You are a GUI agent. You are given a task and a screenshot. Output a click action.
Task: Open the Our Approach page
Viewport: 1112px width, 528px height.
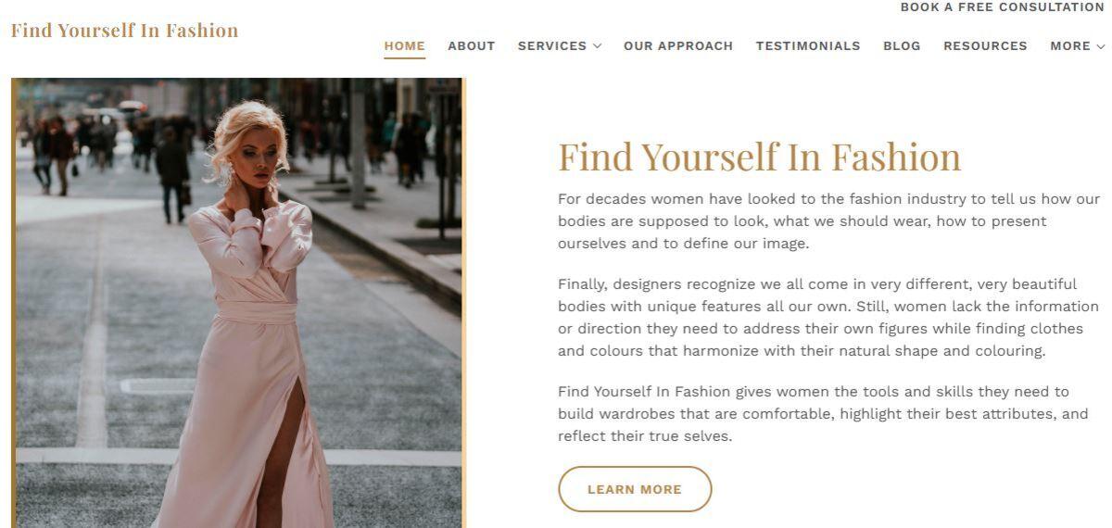pos(678,45)
